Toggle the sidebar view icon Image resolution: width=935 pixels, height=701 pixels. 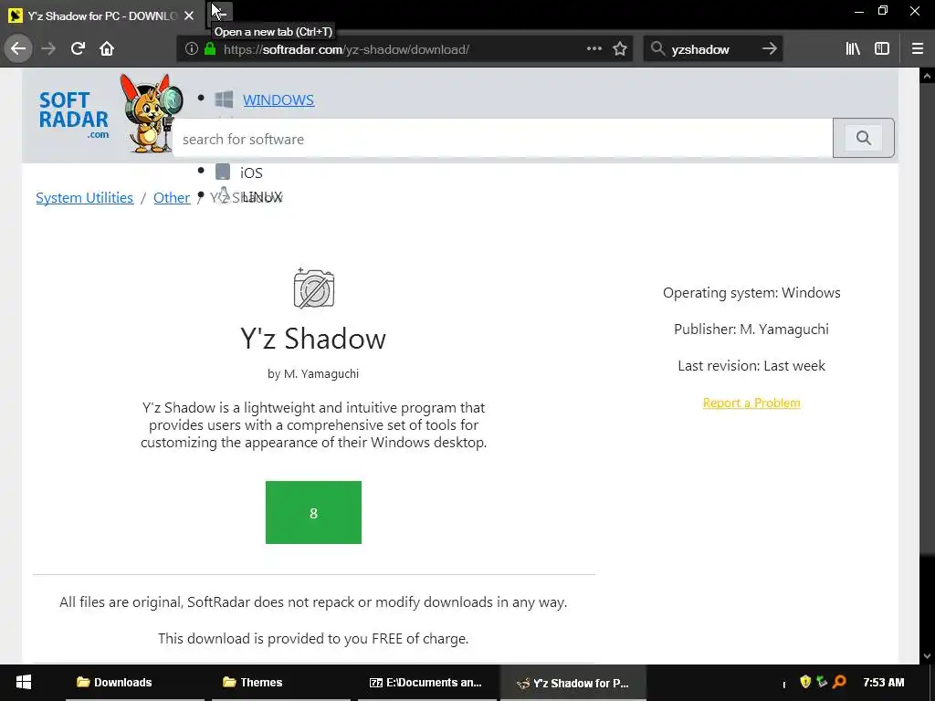pos(882,49)
